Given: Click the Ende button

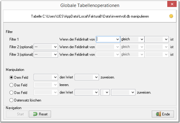Looking at the screenshot, I should [x=163, y=114].
